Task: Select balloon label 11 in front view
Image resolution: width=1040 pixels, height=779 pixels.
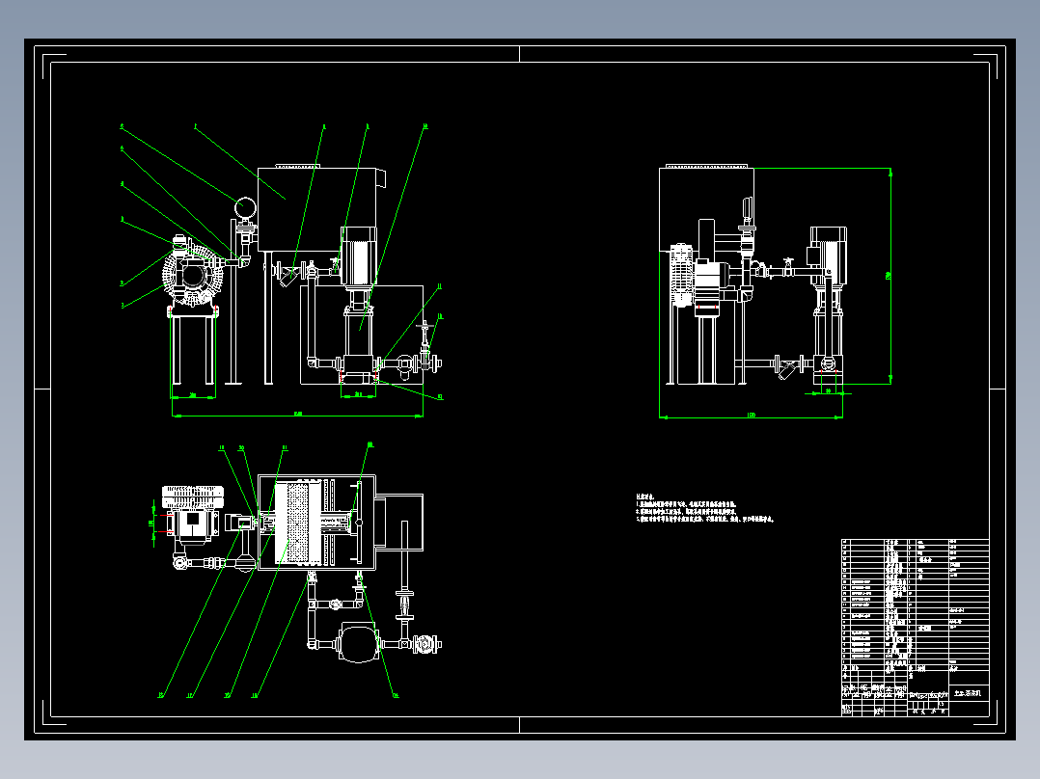Action: 439,287
